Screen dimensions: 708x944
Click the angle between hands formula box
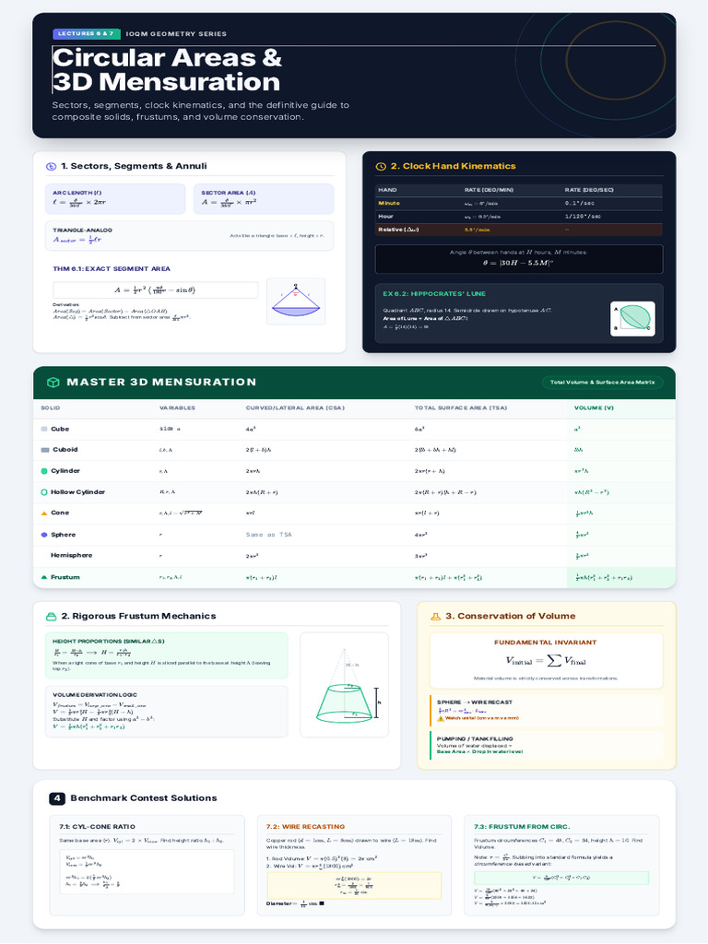518,259
